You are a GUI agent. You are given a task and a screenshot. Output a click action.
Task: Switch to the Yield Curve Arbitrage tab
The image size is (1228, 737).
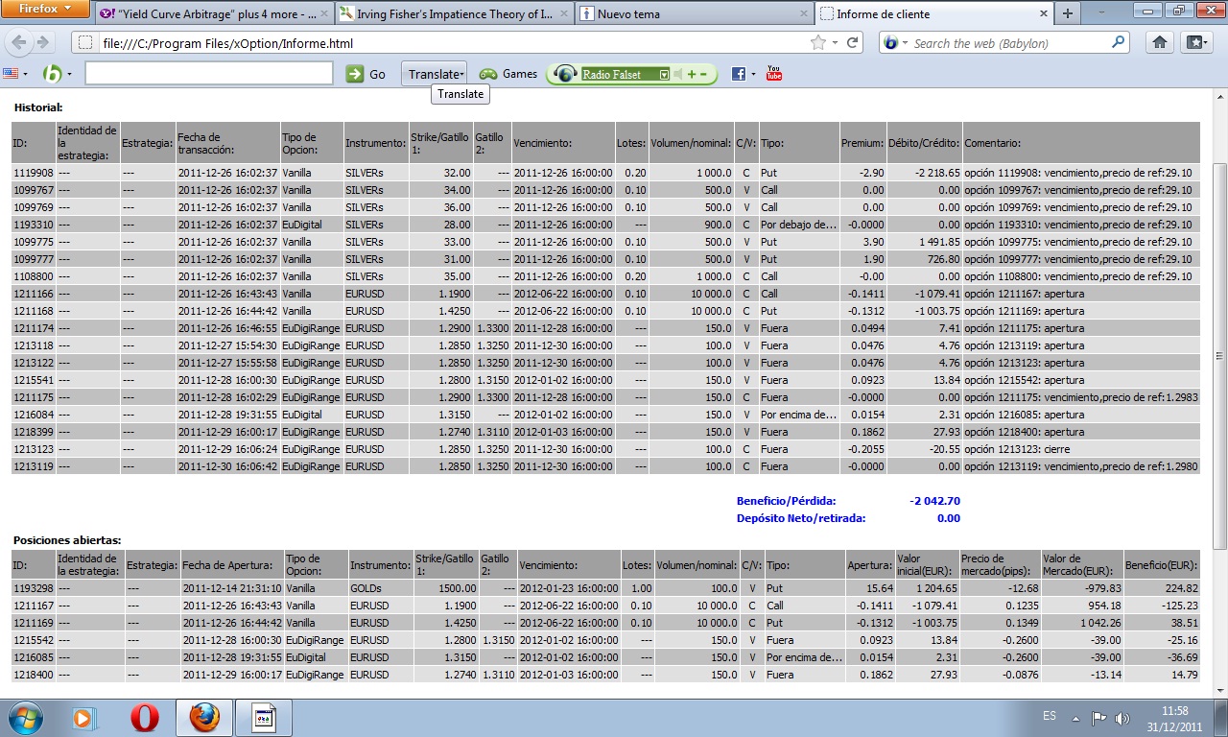coord(214,14)
